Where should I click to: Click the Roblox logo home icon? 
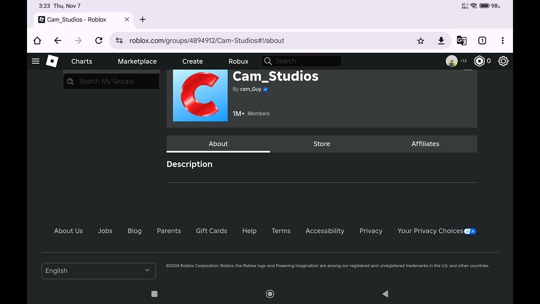(x=52, y=61)
